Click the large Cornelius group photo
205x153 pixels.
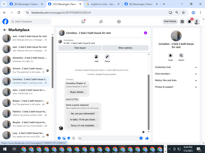pos(176,35)
